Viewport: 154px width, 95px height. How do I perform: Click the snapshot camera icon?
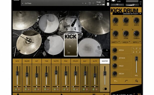tap(90, 3)
